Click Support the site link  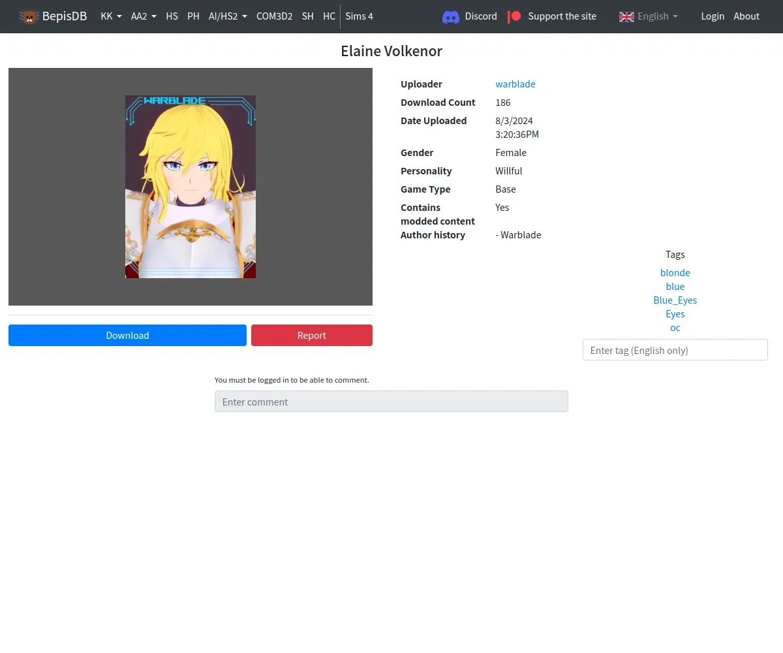pyautogui.click(x=562, y=16)
